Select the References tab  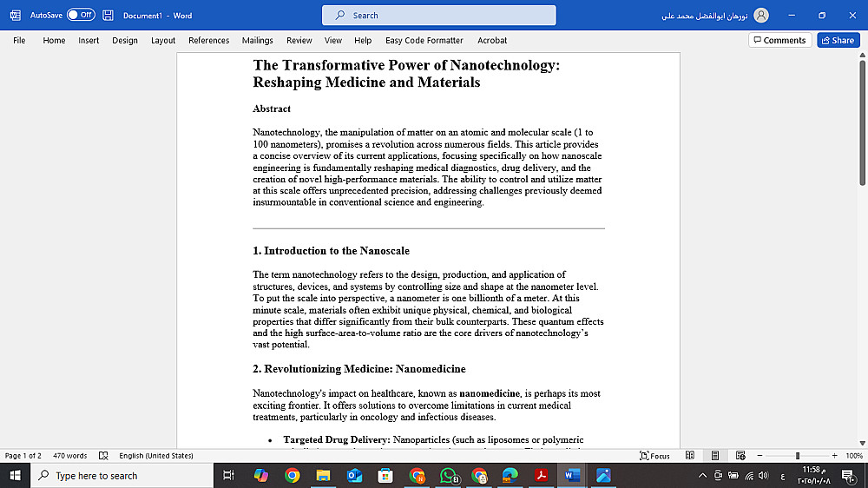click(x=208, y=41)
